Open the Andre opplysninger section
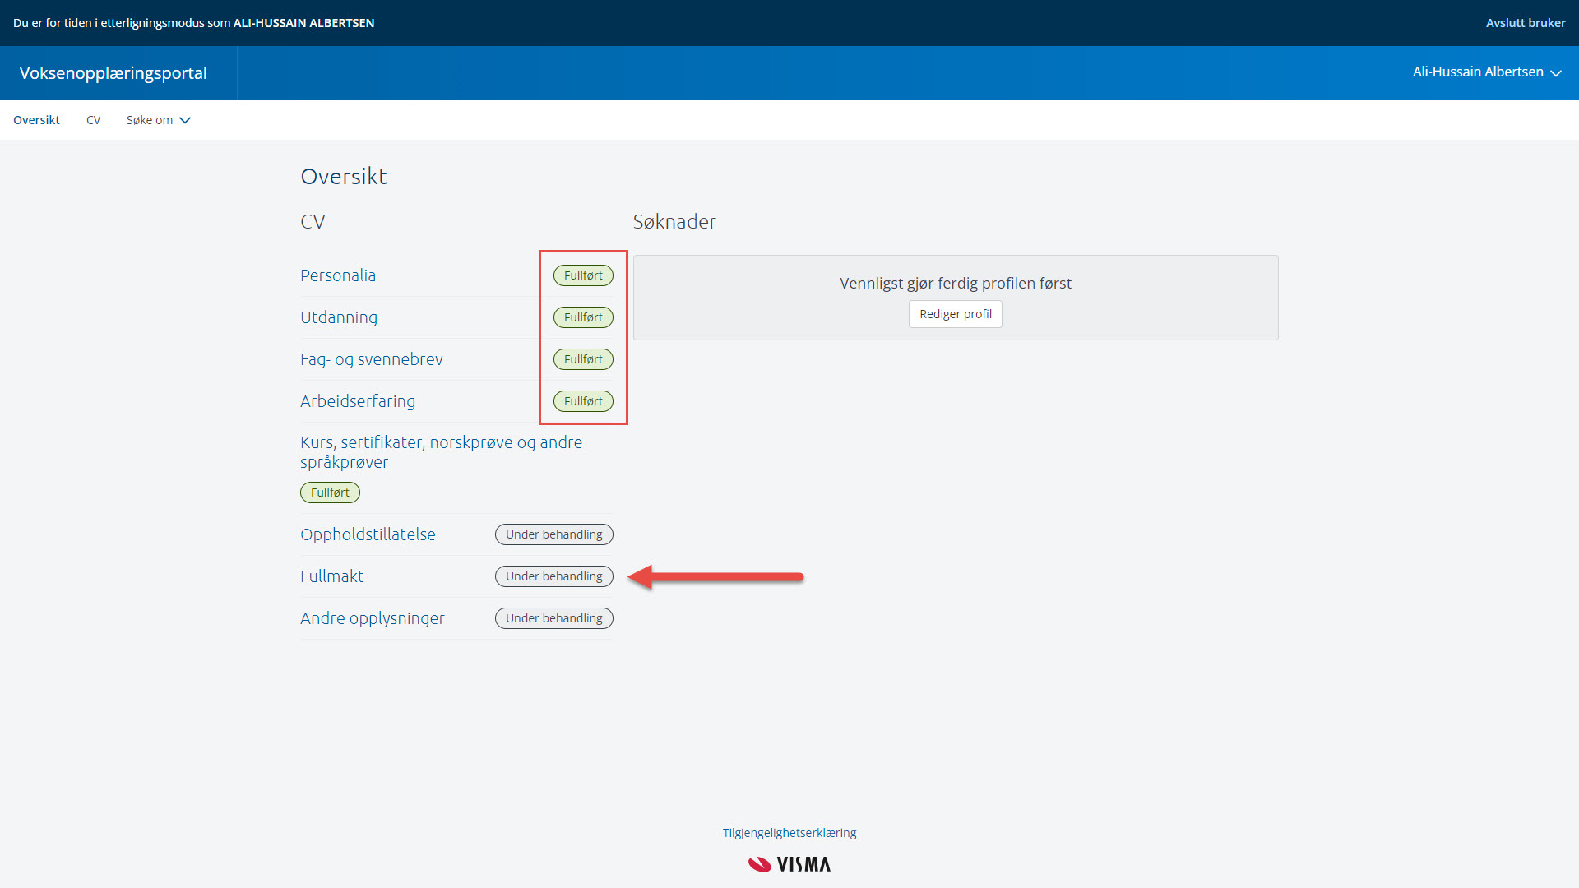Viewport: 1579px width, 888px height. [x=373, y=618]
